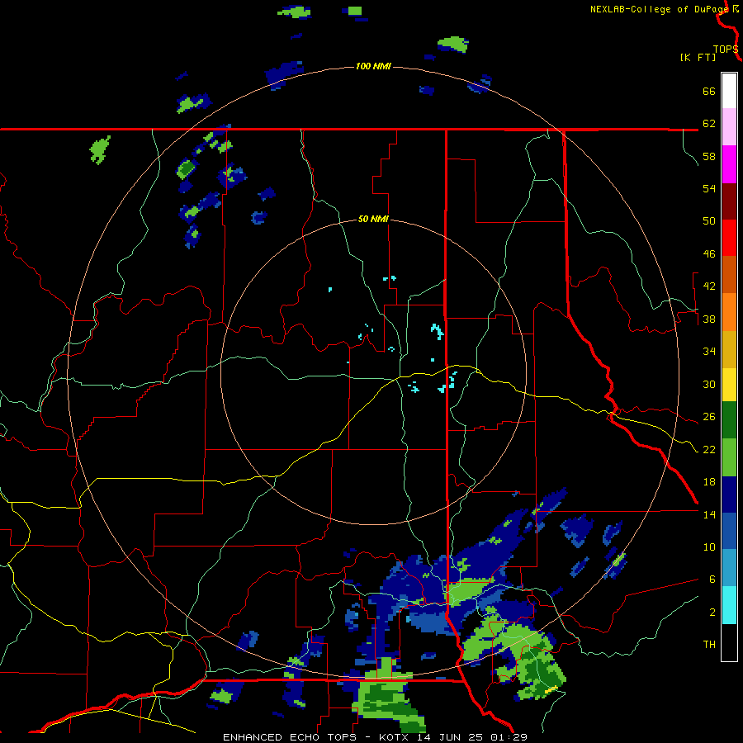Click the "ENHANCED ECHO TOPS" caption text
Image resolution: width=743 pixels, height=743 pixels.
290,737
